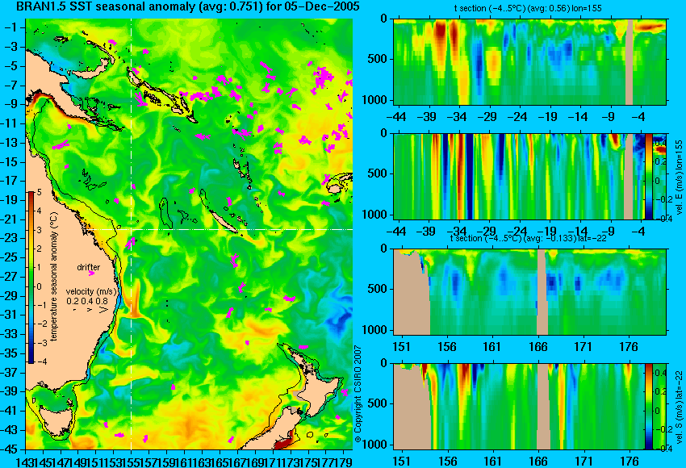Click the '143' longitude label on the map axis
The height and width of the screenshot is (468, 686).
coord(24,462)
